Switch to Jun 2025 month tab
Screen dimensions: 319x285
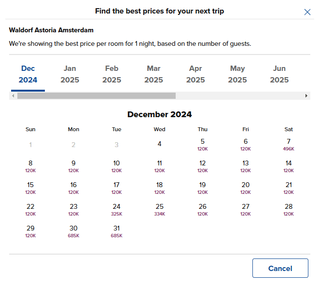[x=279, y=74]
